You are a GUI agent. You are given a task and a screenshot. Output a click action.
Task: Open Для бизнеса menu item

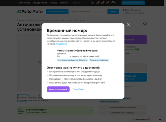coord(24,3)
